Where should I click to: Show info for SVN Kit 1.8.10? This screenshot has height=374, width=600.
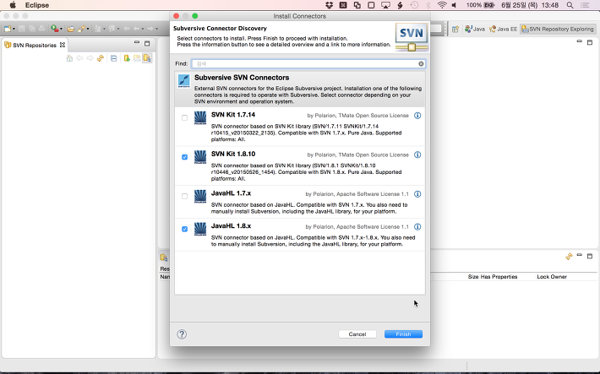tap(417, 154)
